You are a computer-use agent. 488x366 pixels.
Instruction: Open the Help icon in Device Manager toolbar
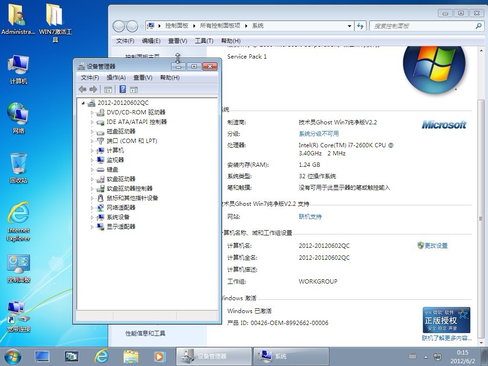(x=122, y=89)
